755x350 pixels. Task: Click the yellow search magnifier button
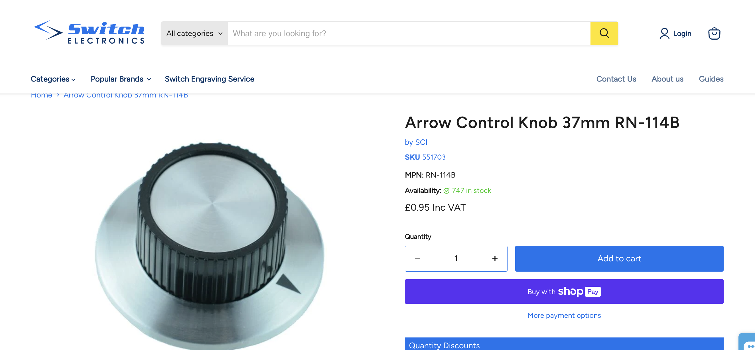click(x=604, y=33)
